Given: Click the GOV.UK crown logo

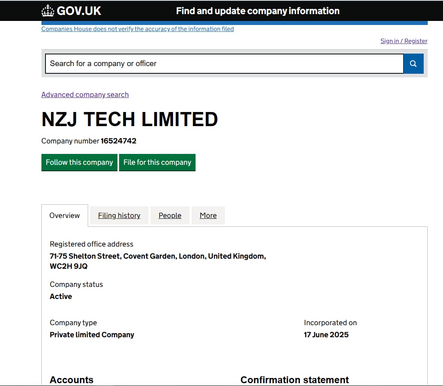Looking at the screenshot, I should click(48, 11).
